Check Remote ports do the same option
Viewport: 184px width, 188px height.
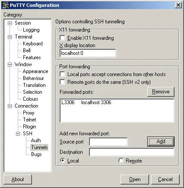(x=62, y=82)
